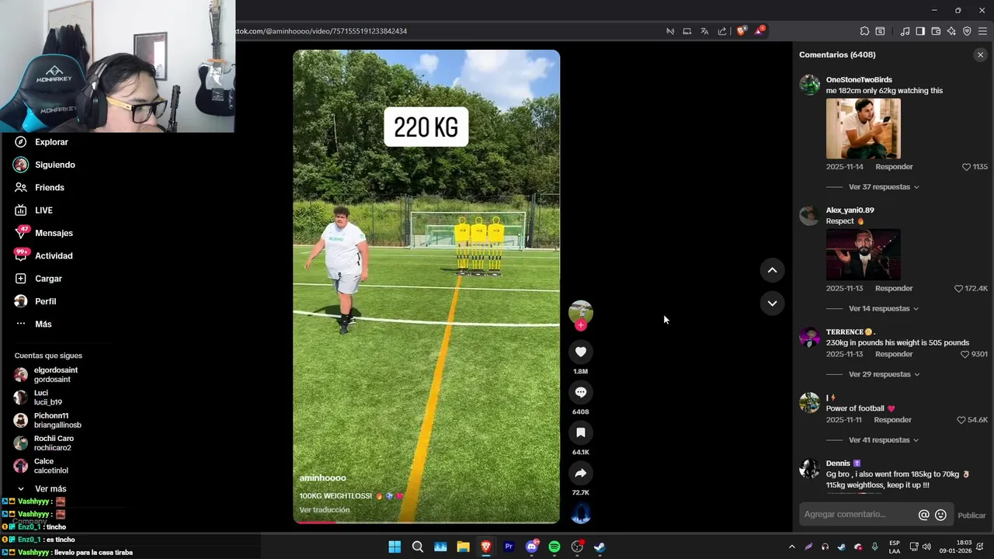Reply to OneStoneTwoBirds comment
The height and width of the screenshot is (559, 994).
(894, 167)
